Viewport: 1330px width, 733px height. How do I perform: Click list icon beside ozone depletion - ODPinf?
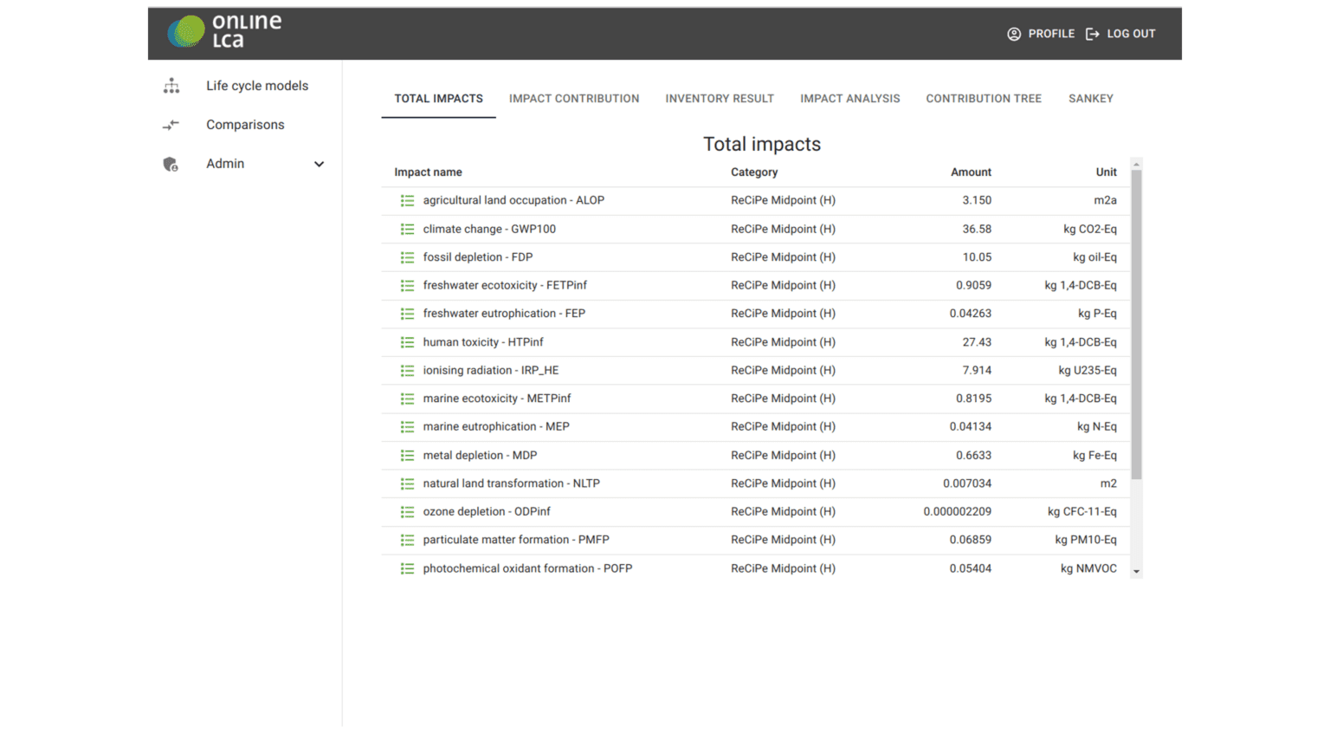(x=407, y=512)
